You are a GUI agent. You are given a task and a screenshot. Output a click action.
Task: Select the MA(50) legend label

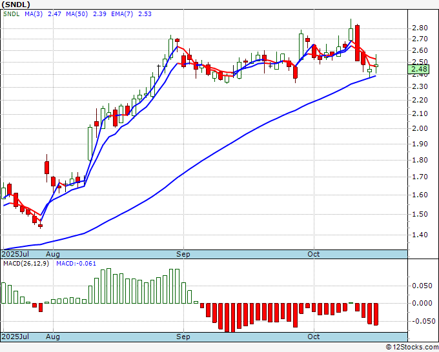click(77, 14)
